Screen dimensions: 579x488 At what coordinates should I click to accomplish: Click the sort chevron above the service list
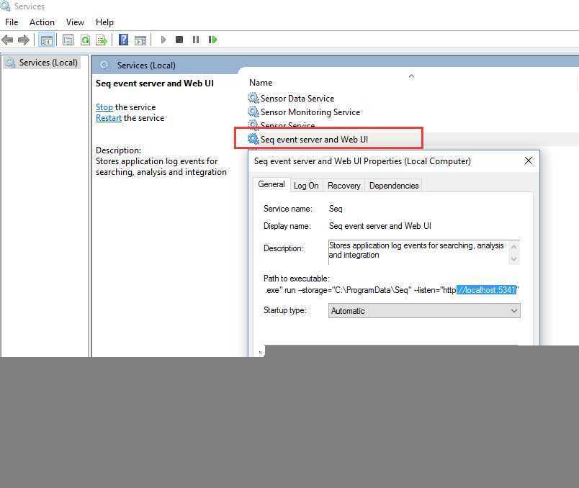411,76
